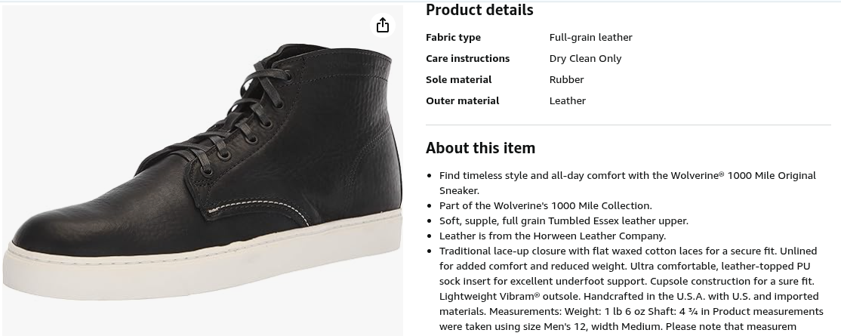Viewport: 841px width, 336px height.
Task: Select the 1000 Mile Collection bullet point
Action: tap(546, 205)
